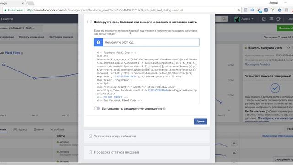This screenshot has height=165, width=293.
Task: Click the round blue extension icon
Action: pyautogui.click(x=280, y=10)
